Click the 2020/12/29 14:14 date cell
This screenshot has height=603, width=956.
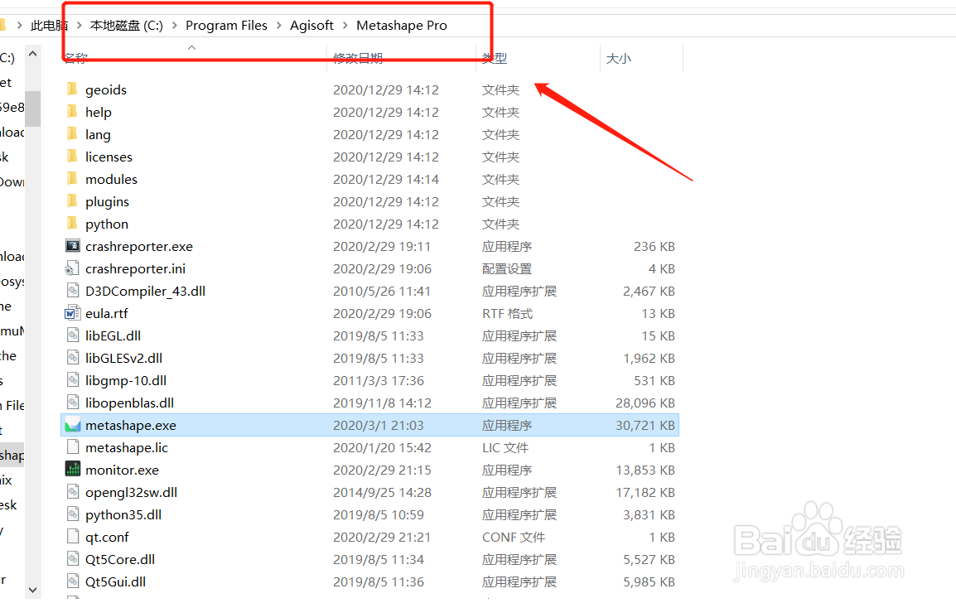(x=386, y=179)
